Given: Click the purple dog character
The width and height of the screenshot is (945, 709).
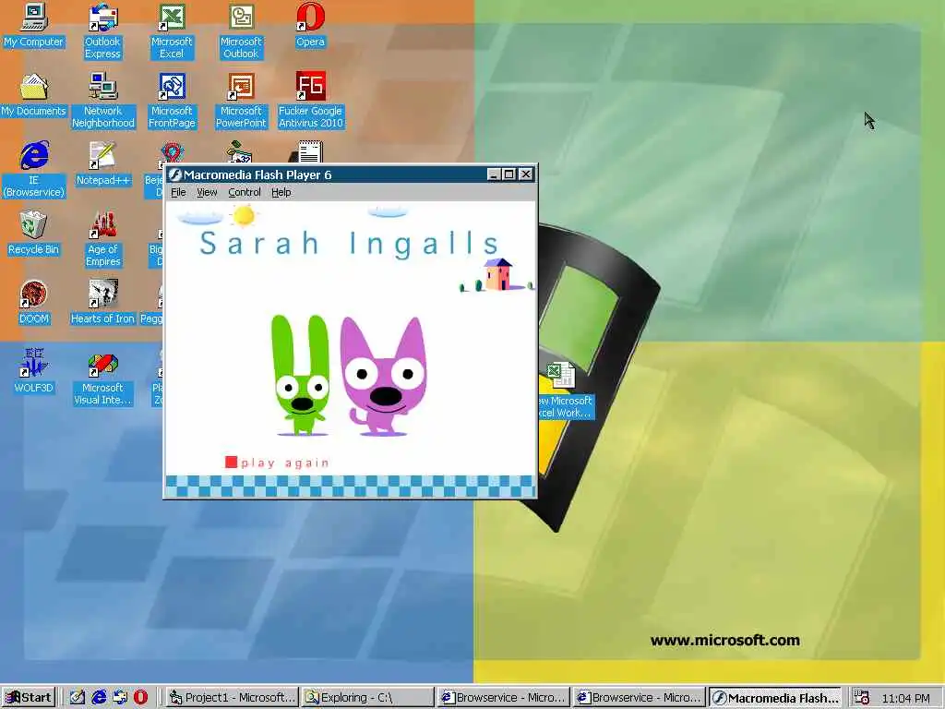Looking at the screenshot, I should point(383,377).
